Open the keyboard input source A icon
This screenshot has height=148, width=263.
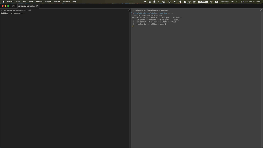(217, 2)
